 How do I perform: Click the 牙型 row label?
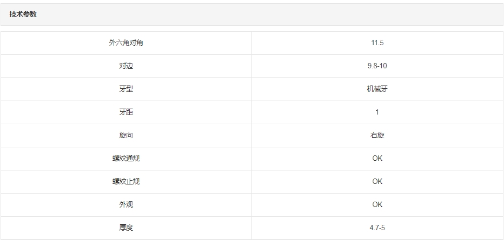click(126, 89)
